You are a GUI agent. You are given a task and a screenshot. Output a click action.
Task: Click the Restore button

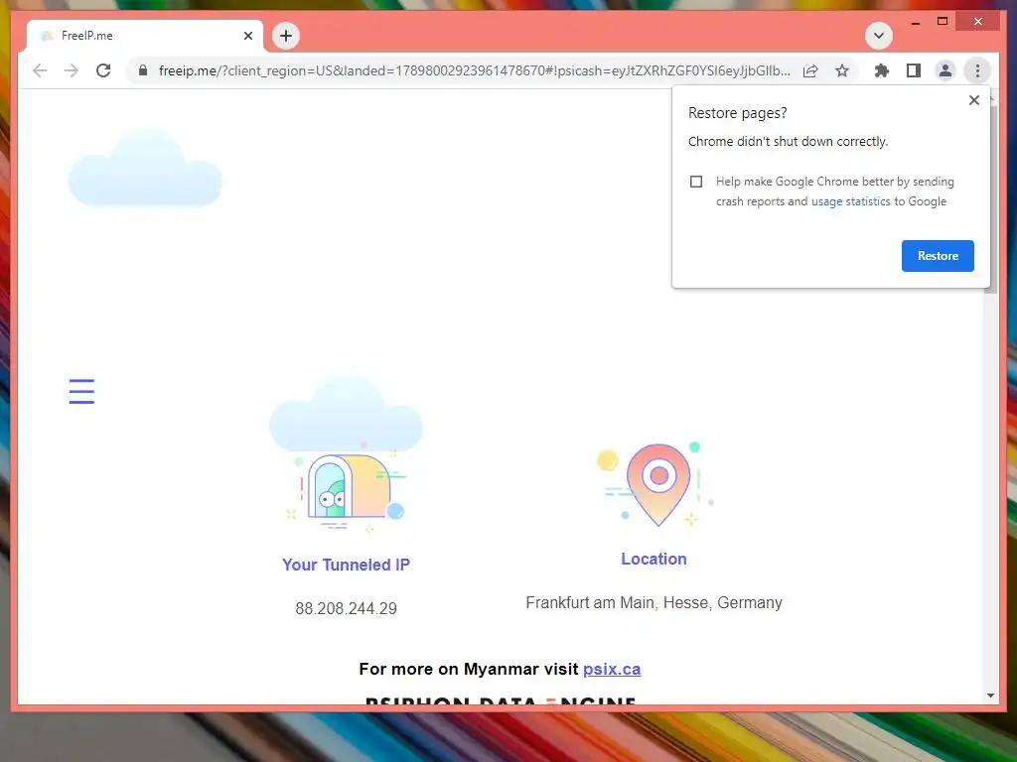point(938,256)
